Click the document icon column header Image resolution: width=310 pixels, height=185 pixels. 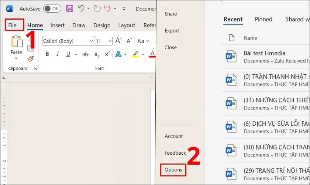click(231, 38)
